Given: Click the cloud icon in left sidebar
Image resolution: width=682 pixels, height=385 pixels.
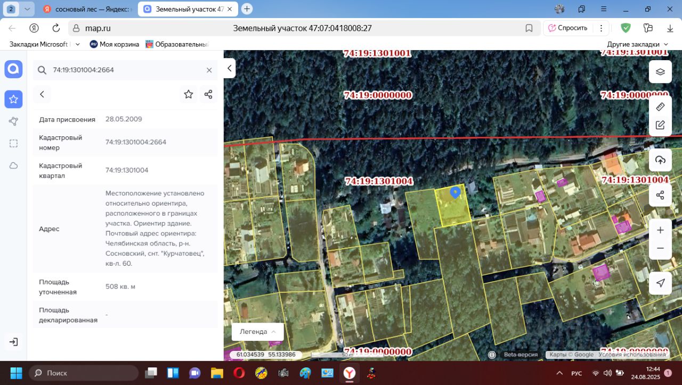Looking at the screenshot, I should [x=13, y=166].
